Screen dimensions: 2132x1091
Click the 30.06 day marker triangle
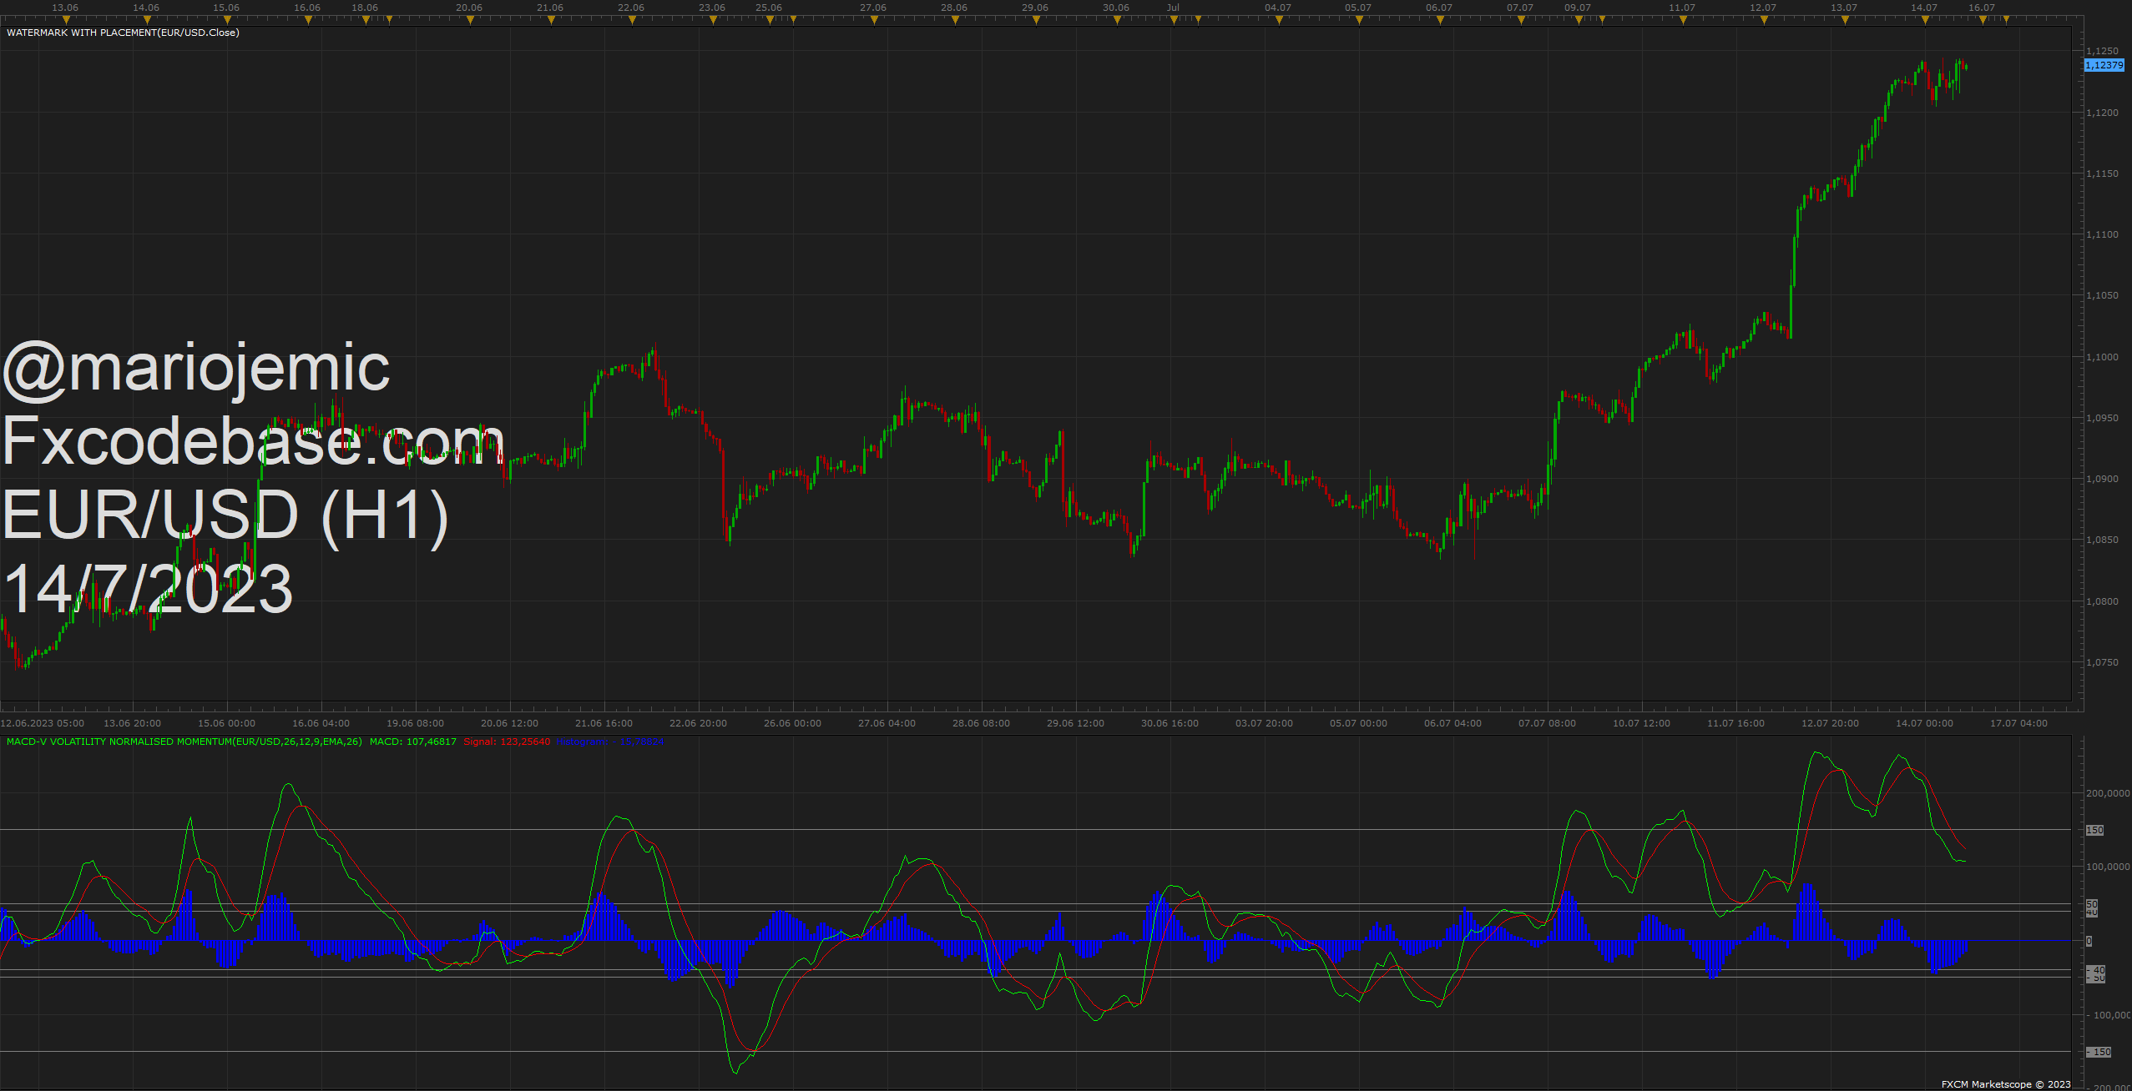1117,20
